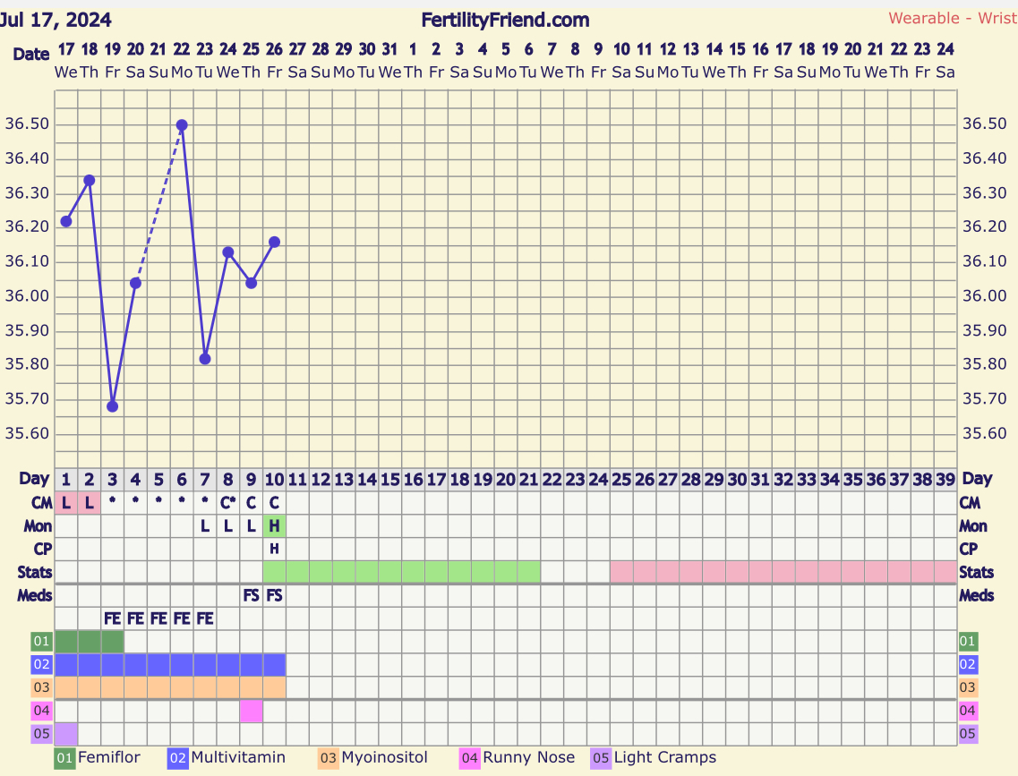The image size is (1018, 776).
Task: Click the blue 02 Multivitamin legend swatch
Action: (x=178, y=758)
